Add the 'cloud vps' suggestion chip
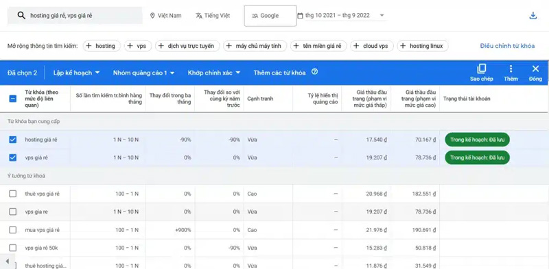 371,46
